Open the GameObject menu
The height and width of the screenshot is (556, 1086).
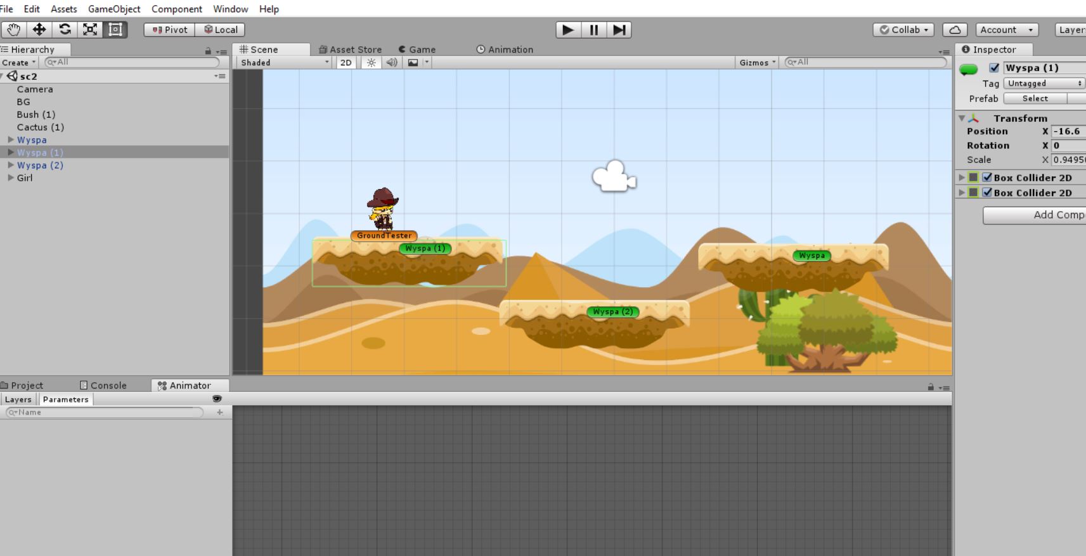pyautogui.click(x=114, y=9)
